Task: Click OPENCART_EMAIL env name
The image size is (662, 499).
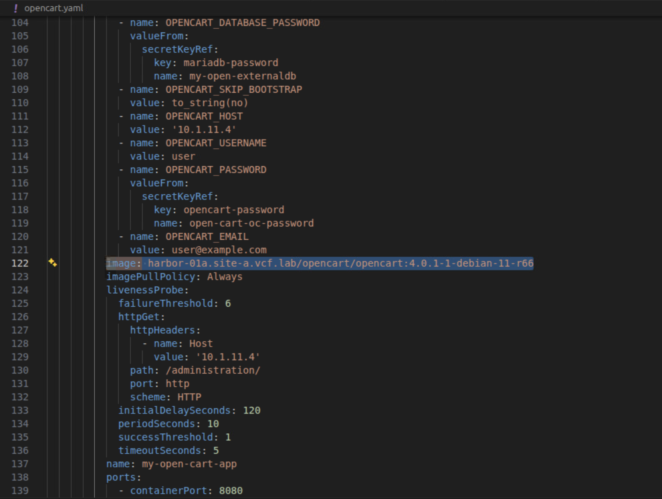Action: click(x=207, y=237)
